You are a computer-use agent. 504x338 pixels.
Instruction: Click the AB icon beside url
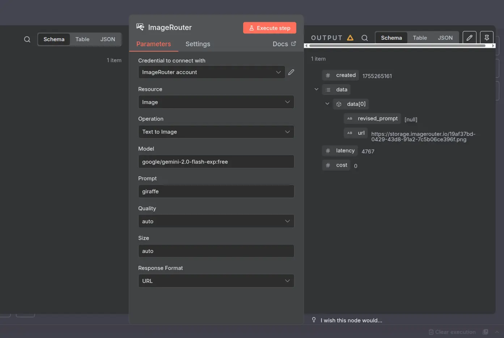350,133
